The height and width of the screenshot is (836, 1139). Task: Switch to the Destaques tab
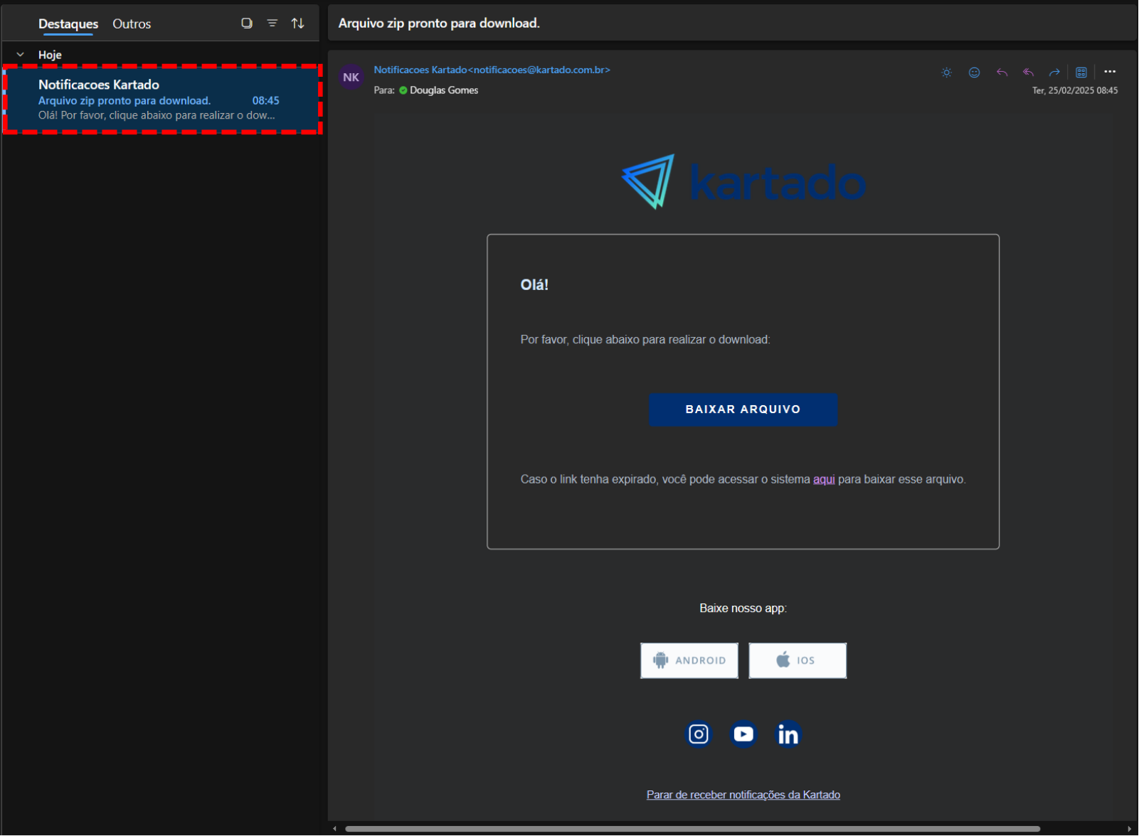[68, 24]
